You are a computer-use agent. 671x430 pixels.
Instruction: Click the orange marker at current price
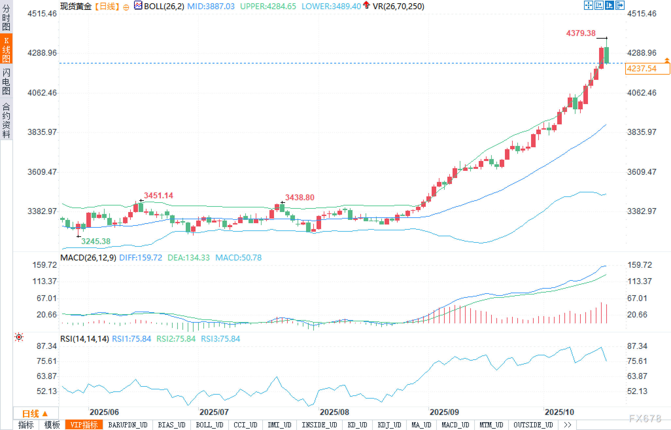[x=667, y=60]
